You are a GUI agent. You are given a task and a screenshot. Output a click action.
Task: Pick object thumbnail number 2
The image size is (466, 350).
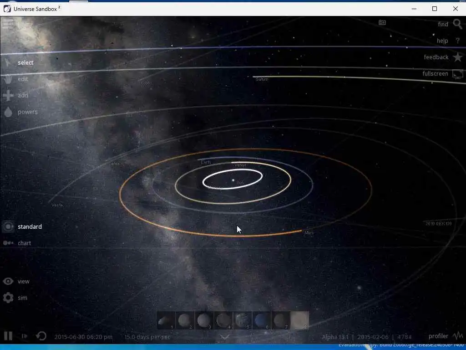coord(185,320)
